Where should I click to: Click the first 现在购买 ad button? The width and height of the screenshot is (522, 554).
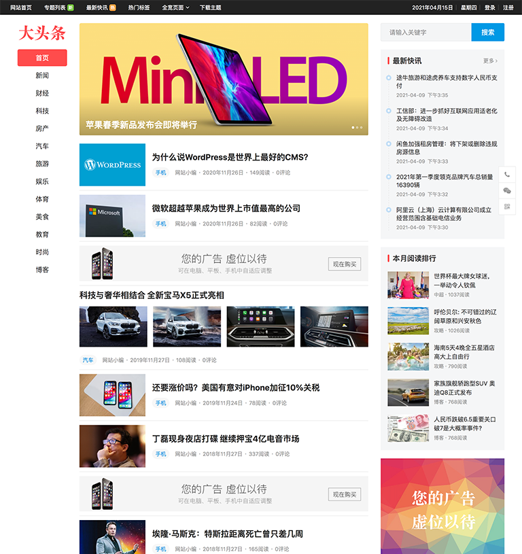(x=344, y=264)
